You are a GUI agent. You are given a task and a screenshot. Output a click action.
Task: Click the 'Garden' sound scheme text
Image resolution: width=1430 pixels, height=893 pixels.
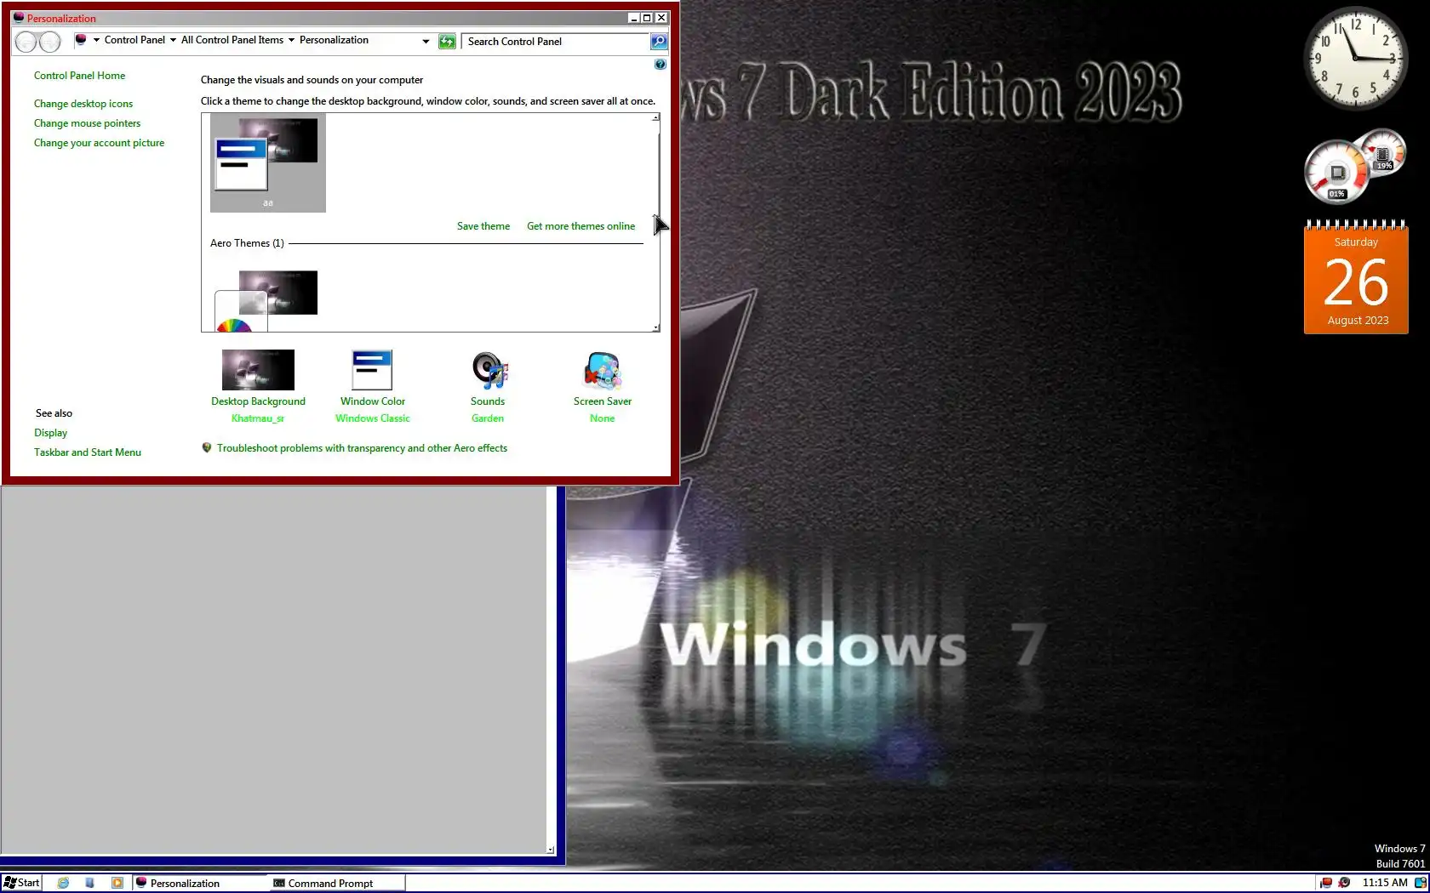(488, 418)
